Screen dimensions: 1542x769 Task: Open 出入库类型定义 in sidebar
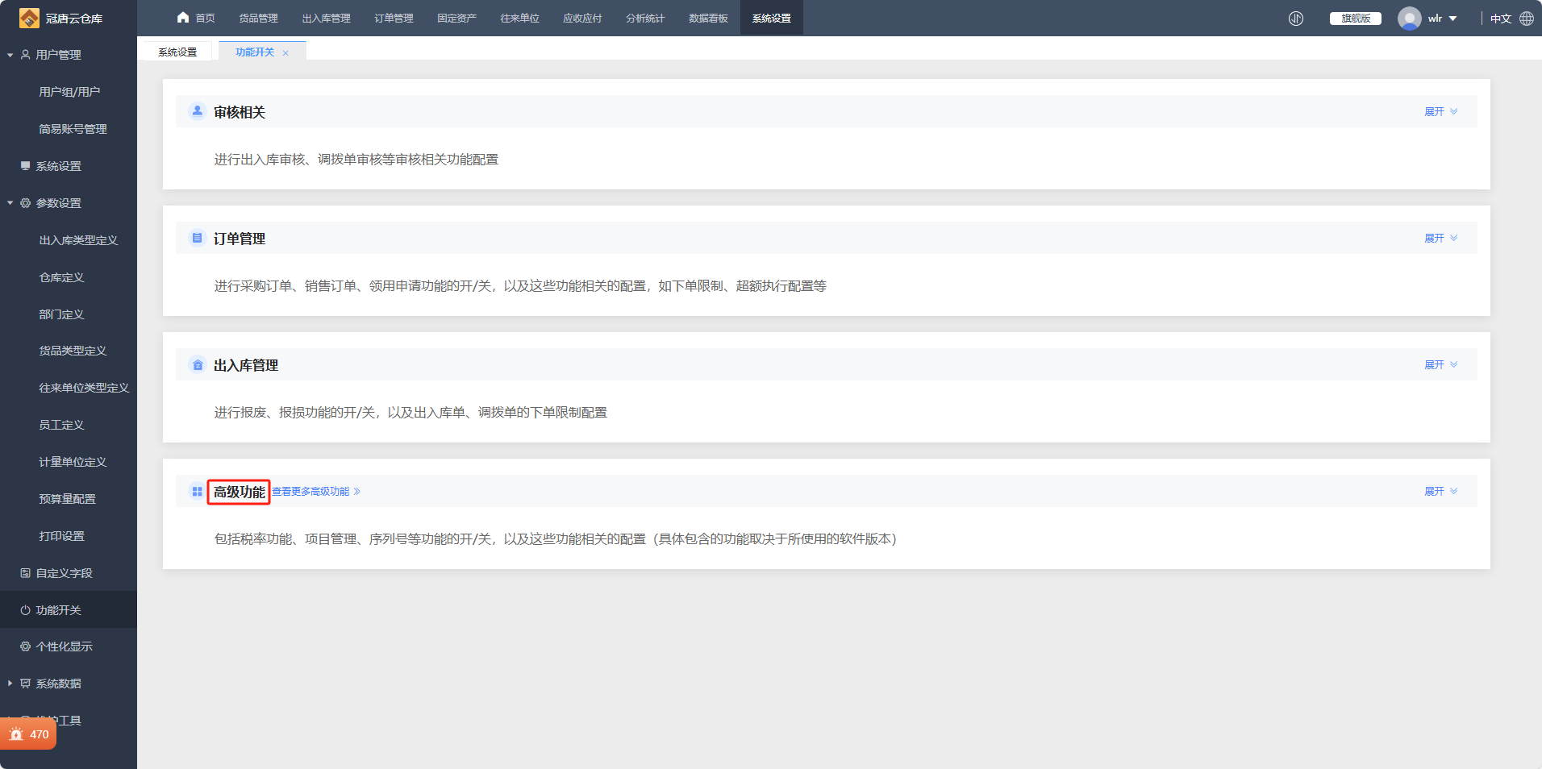coord(78,240)
